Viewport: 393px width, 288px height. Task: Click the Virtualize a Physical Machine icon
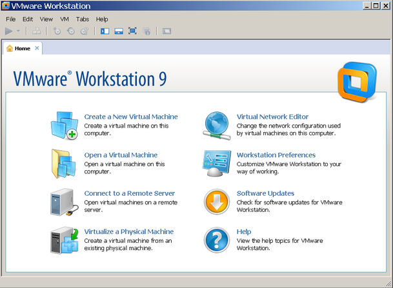(x=65, y=240)
